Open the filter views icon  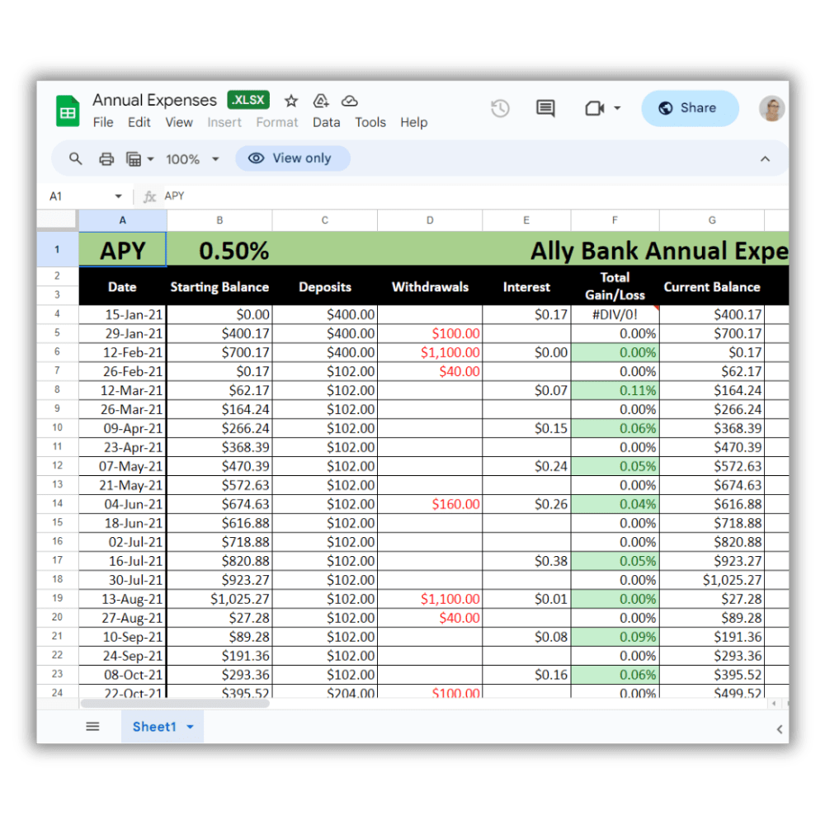pos(134,159)
